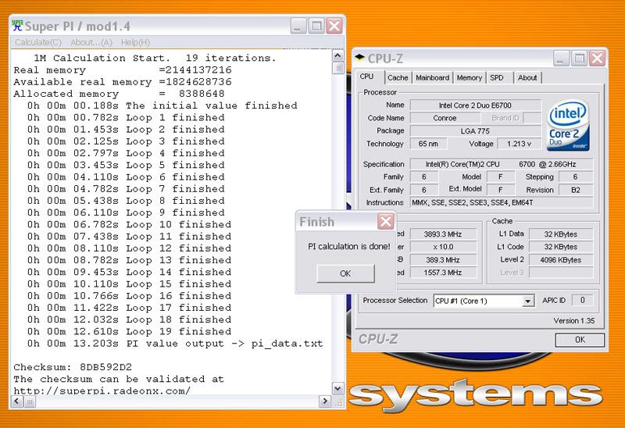Click the Super PI window resize grip

(x=338, y=401)
